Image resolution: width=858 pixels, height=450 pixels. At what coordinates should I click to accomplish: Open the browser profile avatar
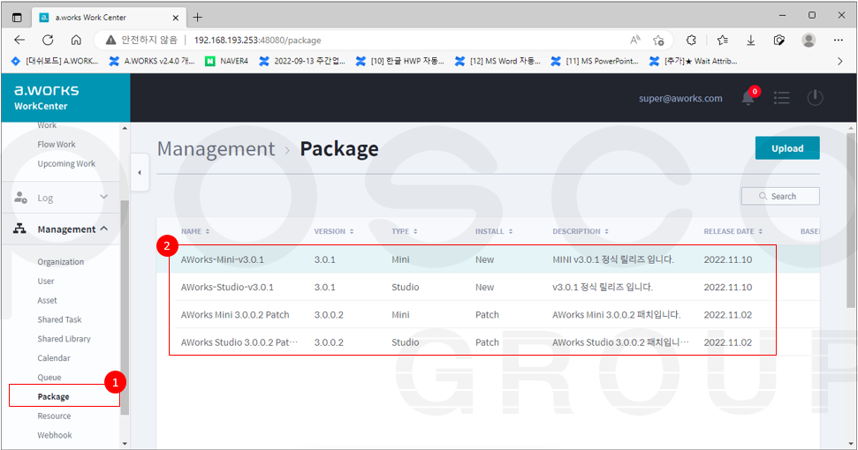(809, 40)
